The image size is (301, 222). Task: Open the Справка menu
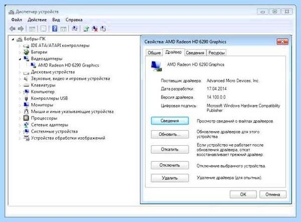(74, 20)
